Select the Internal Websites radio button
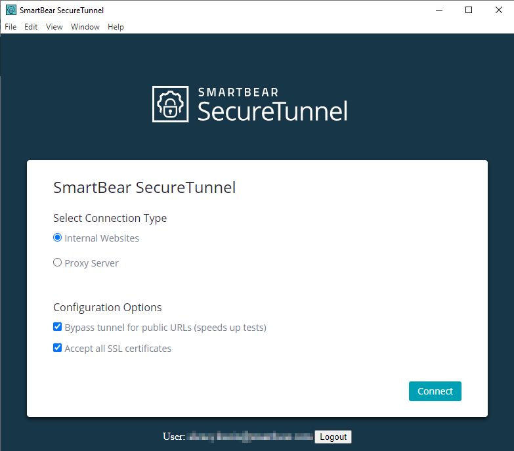The image size is (514, 451). [x=58, y=238]
